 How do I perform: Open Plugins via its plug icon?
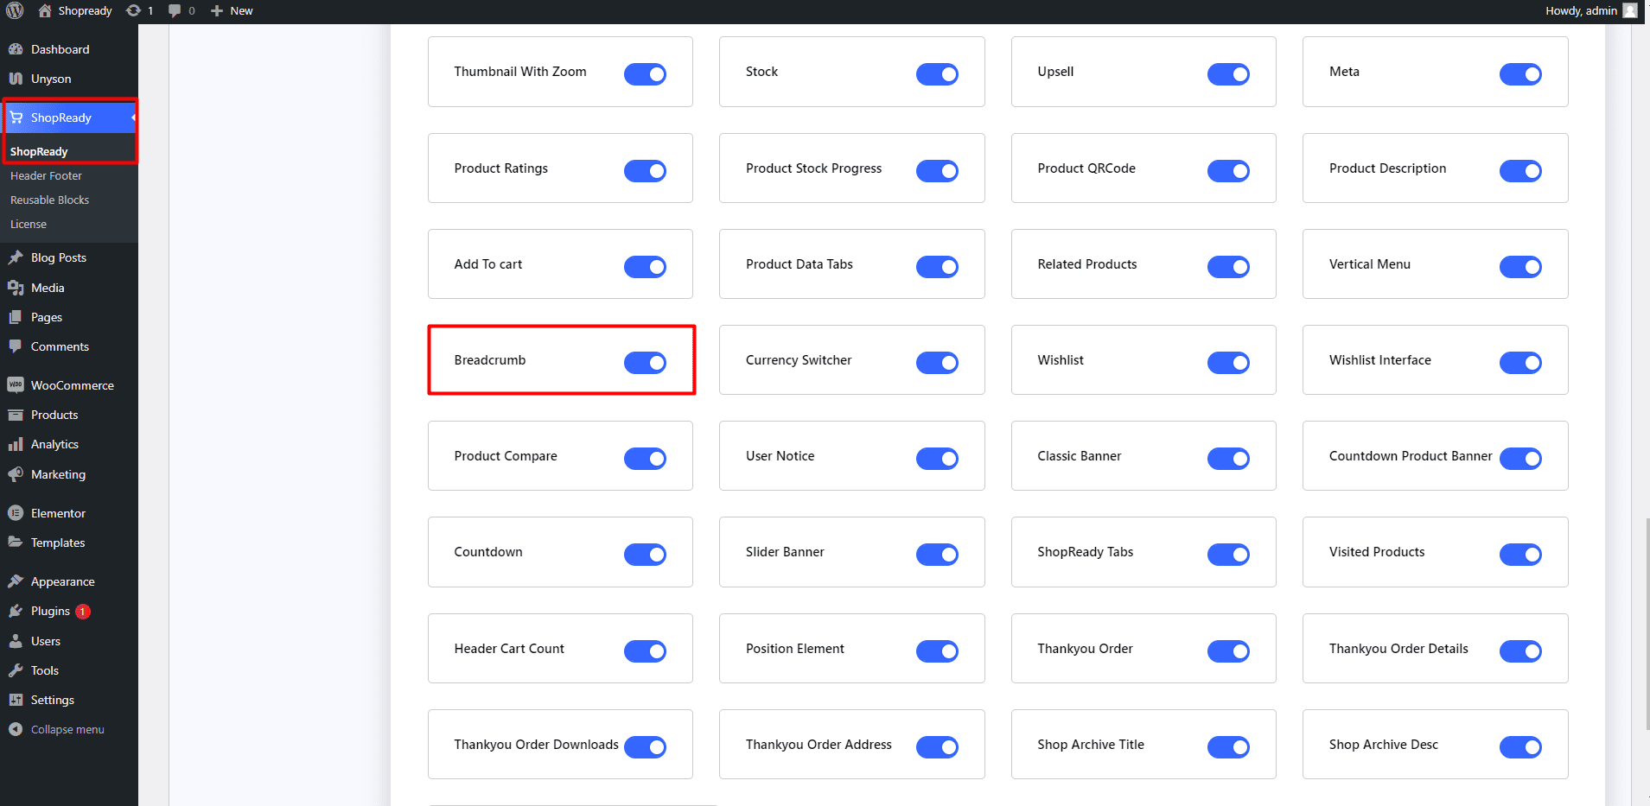click(x=16, y=611)
